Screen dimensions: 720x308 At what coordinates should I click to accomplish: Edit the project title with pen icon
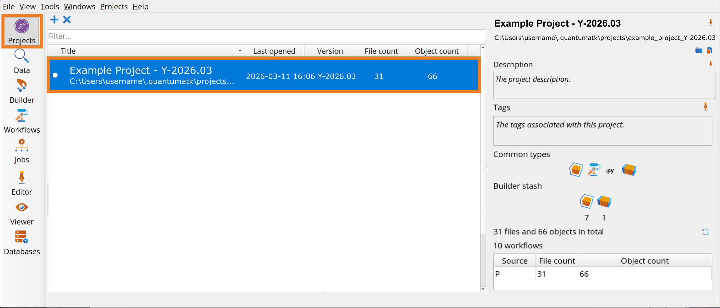tap(710, 23)
